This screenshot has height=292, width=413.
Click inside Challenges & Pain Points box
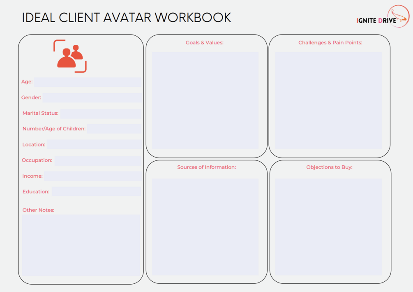point(328,100)
